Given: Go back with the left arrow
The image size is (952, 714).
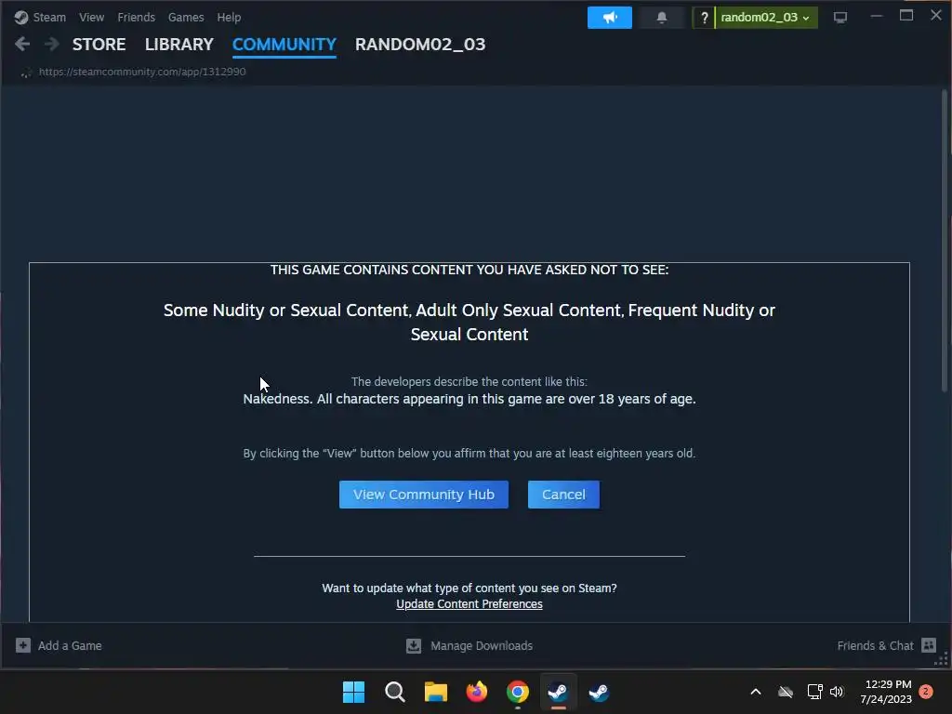Looking at the screenshot, I should click(22, 44).
